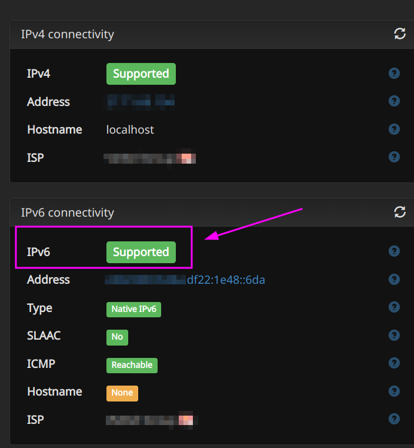Show help for the Native IPv6 type
Screen dimensions: 414x448
pos(395,307)
